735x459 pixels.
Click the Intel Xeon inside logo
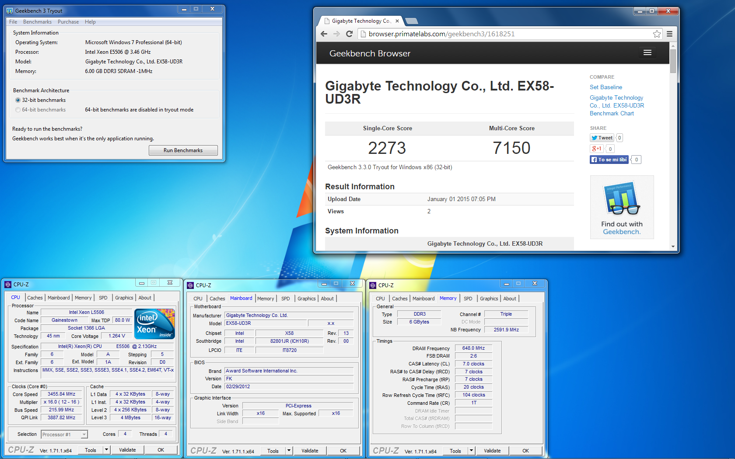[155, 324]
